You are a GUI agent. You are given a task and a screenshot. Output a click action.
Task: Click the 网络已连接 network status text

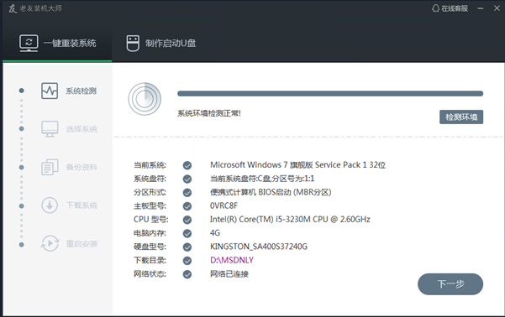229,274
